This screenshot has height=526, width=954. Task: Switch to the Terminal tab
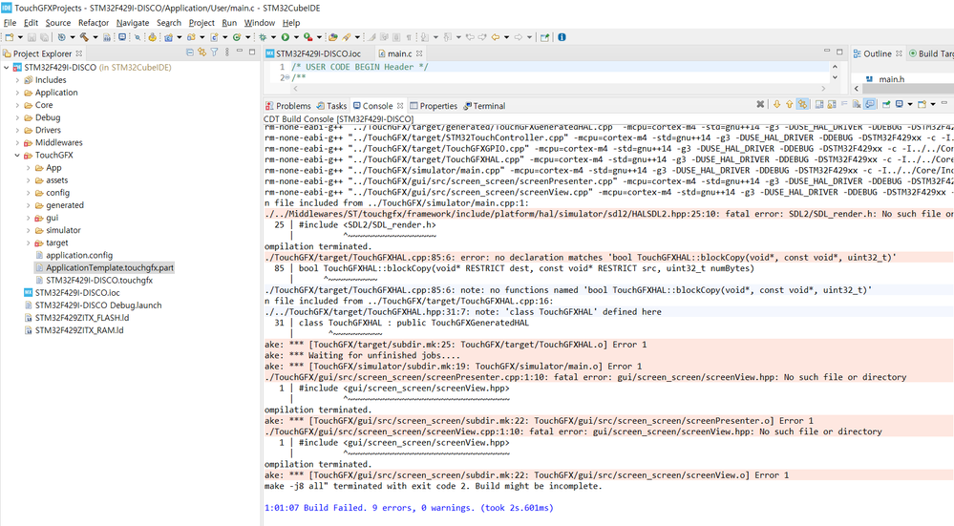point(484,106)
